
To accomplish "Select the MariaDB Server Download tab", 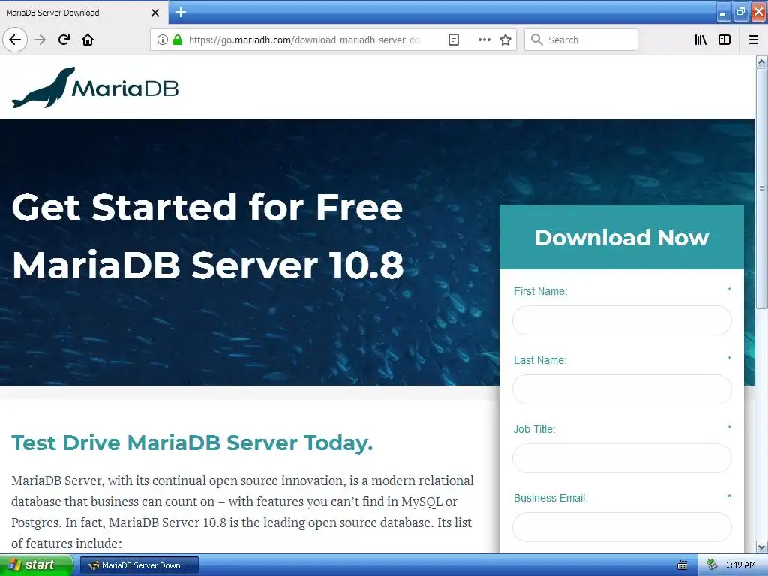I will 83,13.
